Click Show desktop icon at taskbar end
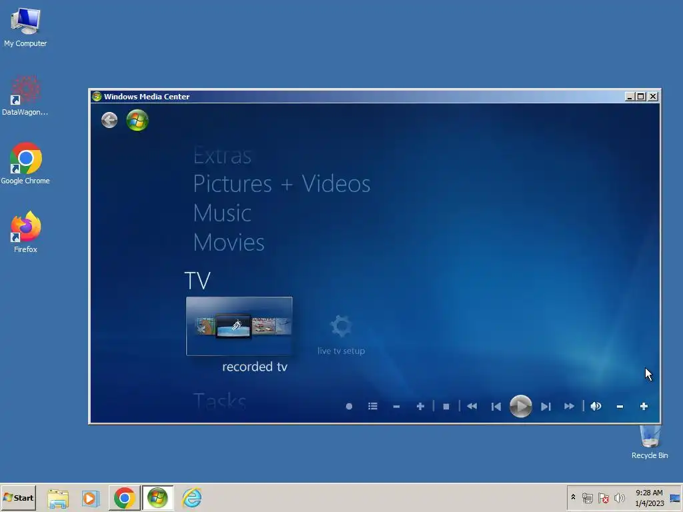This screenshot has width=683, height=512. (x=675, y=498)
